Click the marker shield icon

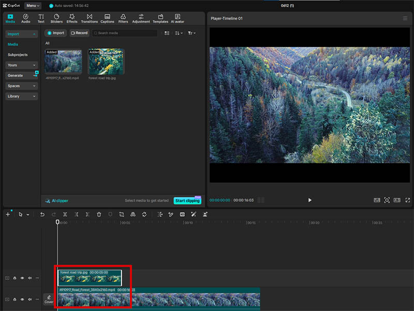click(110, 215)
